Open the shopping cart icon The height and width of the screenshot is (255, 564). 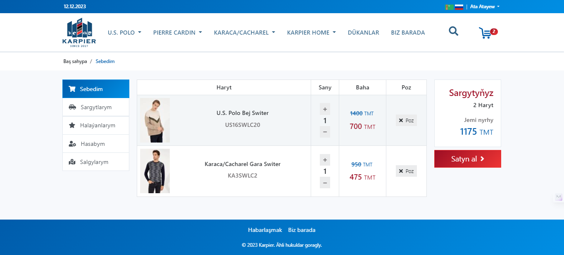click(x=485, y=33)
